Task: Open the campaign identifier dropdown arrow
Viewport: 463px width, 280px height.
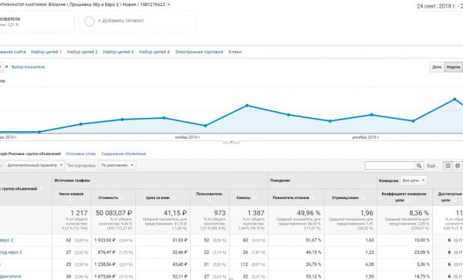Action: click(x=168, y=5)
